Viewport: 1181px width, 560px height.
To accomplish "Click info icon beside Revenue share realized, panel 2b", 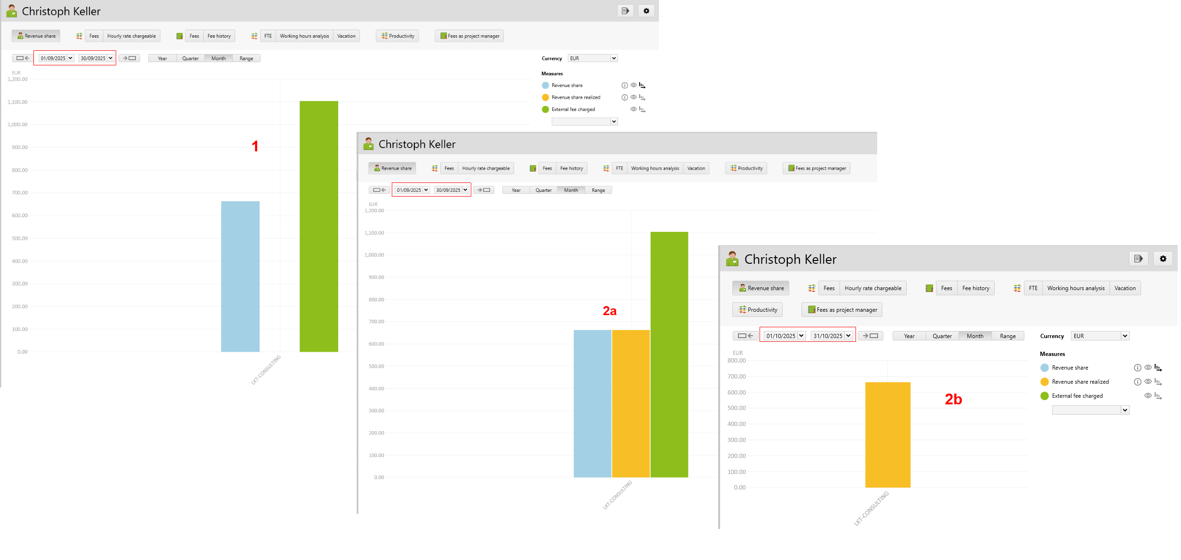I will (x=1137, y=382).
